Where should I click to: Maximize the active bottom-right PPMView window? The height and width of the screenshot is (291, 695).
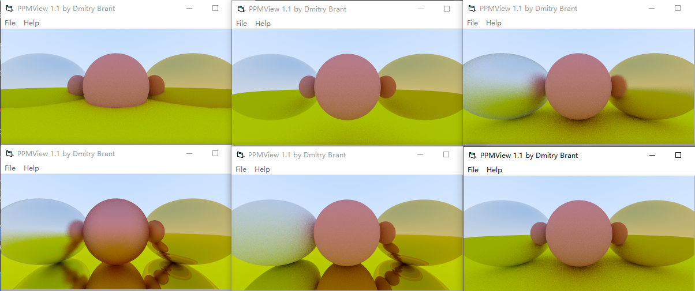point(678,155)
